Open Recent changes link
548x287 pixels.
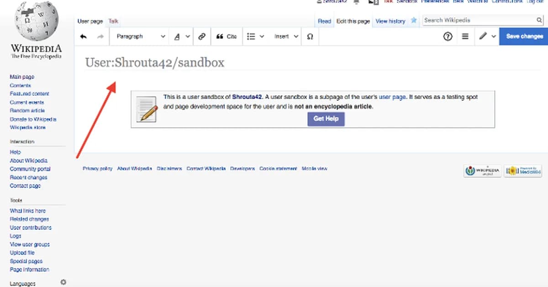(x=28, y=177)
